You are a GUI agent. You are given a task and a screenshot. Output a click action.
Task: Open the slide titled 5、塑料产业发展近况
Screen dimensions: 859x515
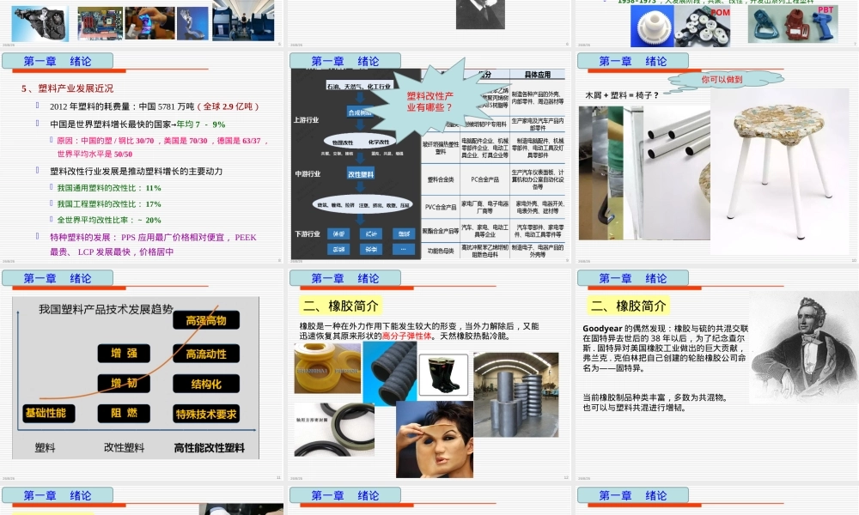pos(143,156)
